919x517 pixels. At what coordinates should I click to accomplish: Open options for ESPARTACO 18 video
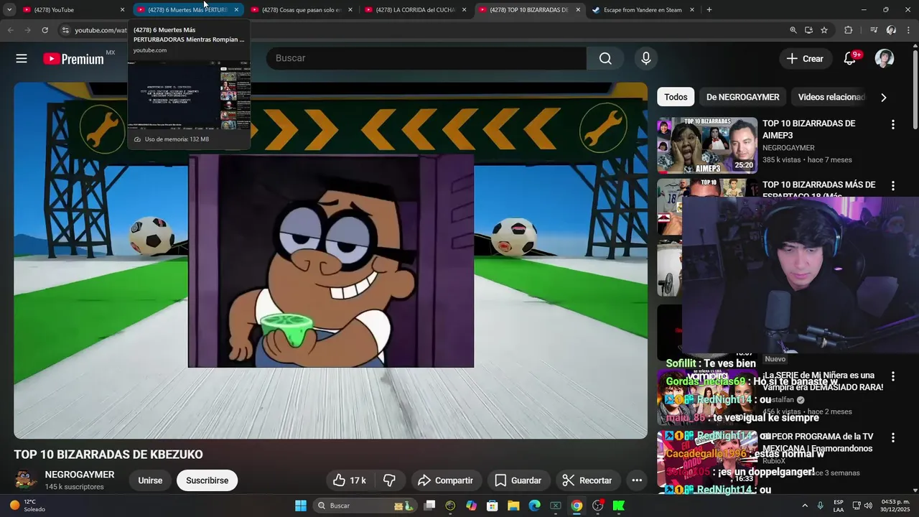pyautogui.click(x=893, y=186)
